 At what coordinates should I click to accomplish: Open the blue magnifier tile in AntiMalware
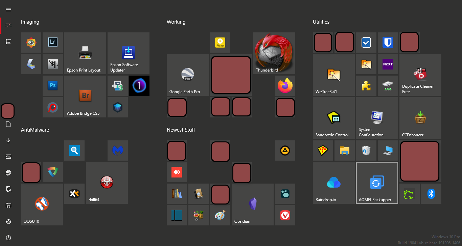[x=74, y=151]
